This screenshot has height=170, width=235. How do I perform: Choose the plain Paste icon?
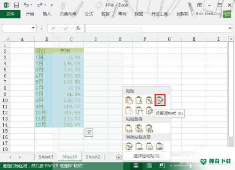pyautogui.click(x=129, y=100)
